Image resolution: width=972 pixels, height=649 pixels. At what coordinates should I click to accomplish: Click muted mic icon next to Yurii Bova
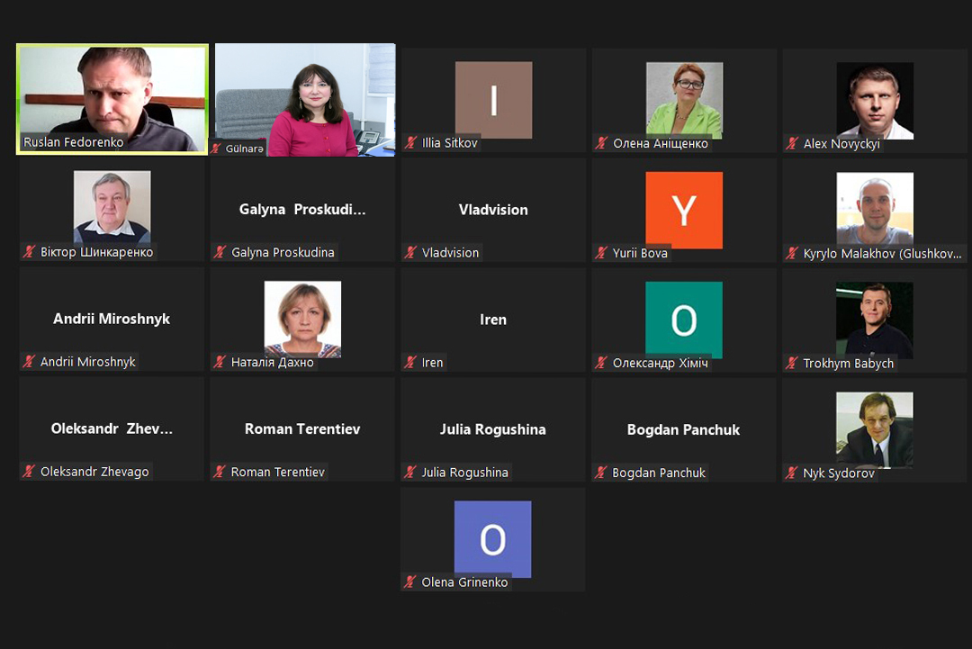(x=602, y=253)
